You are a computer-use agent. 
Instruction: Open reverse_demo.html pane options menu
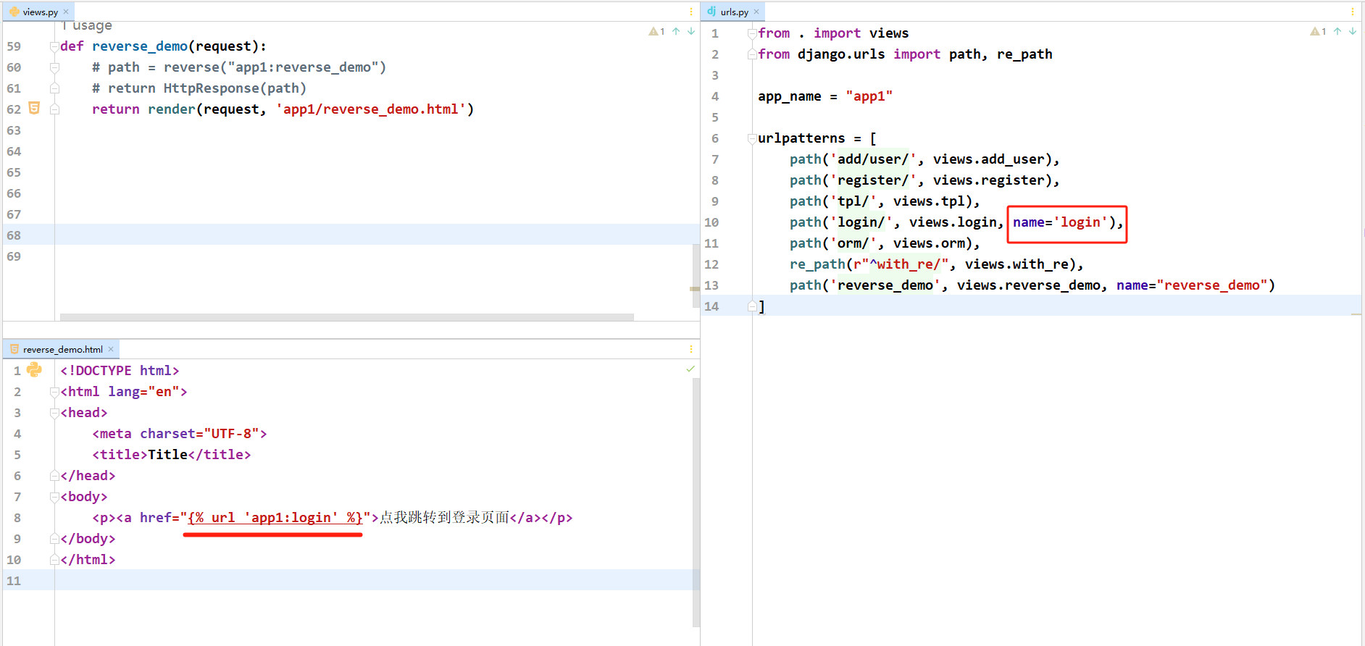tap(690, 349)
